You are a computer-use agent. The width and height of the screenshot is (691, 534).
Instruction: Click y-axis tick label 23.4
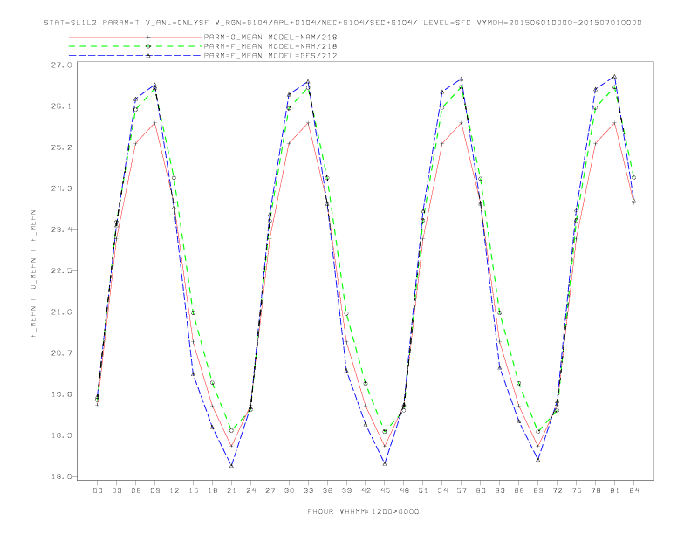click(61, 229)
